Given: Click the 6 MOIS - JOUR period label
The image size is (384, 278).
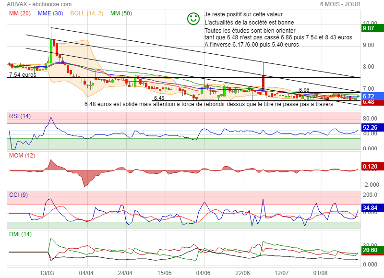Looking at the screenshot, I should tap(340, 4).
